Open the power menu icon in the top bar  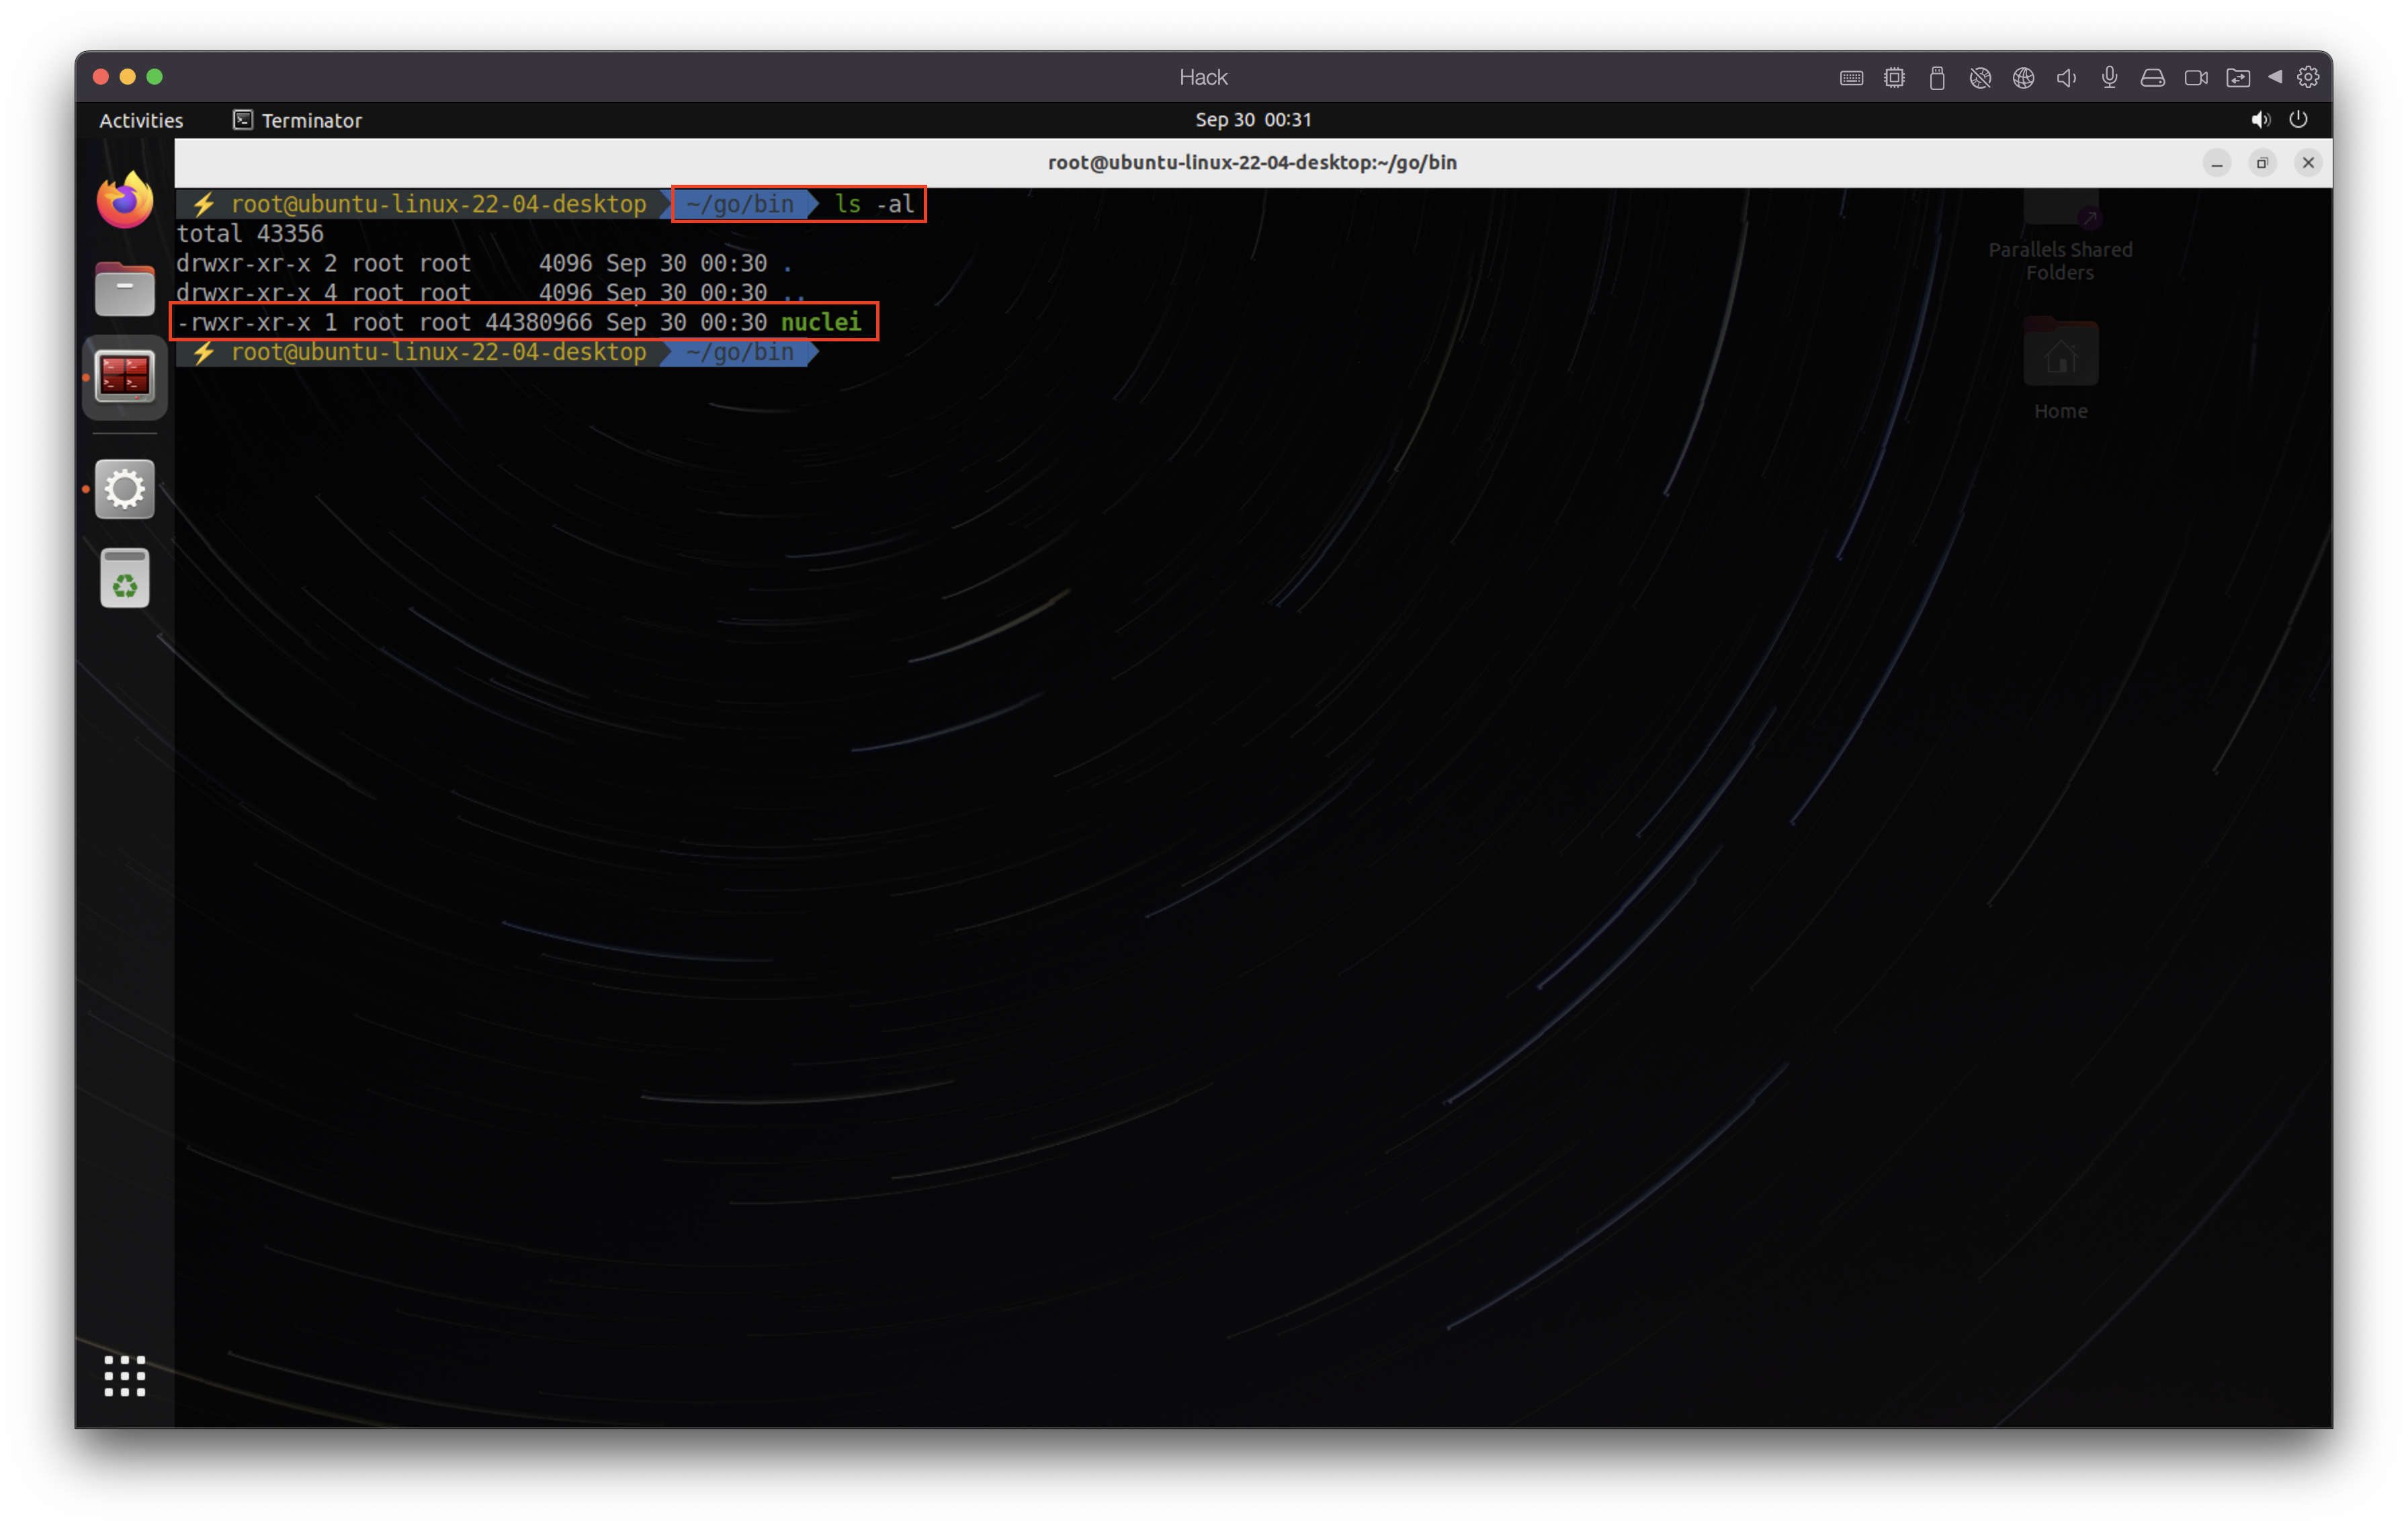point(2298,120)
